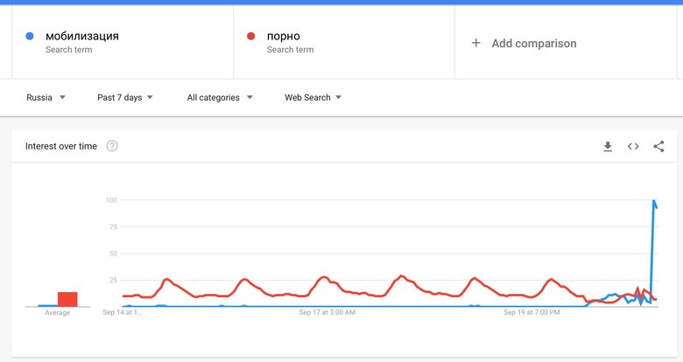Click the Interest over time heading

tap(61, 146)
